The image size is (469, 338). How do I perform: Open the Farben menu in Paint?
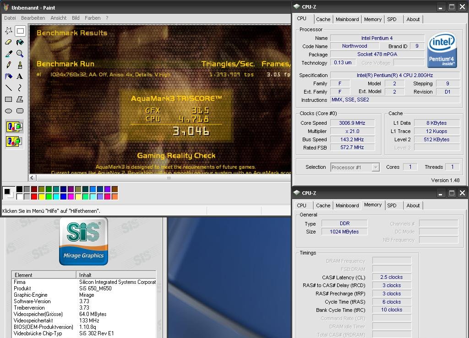point(93,18)
